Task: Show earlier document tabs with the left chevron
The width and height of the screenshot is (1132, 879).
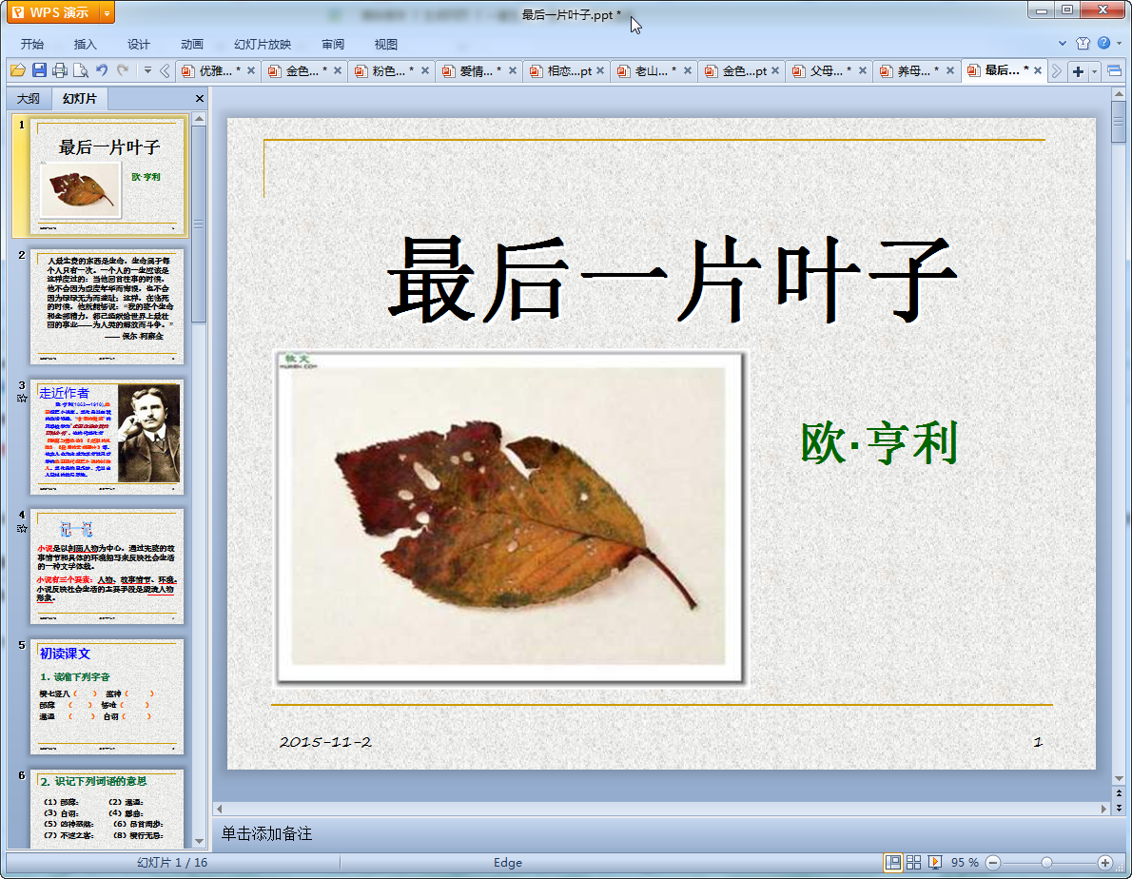Action: pyautogui.click(x=165, y=70)
